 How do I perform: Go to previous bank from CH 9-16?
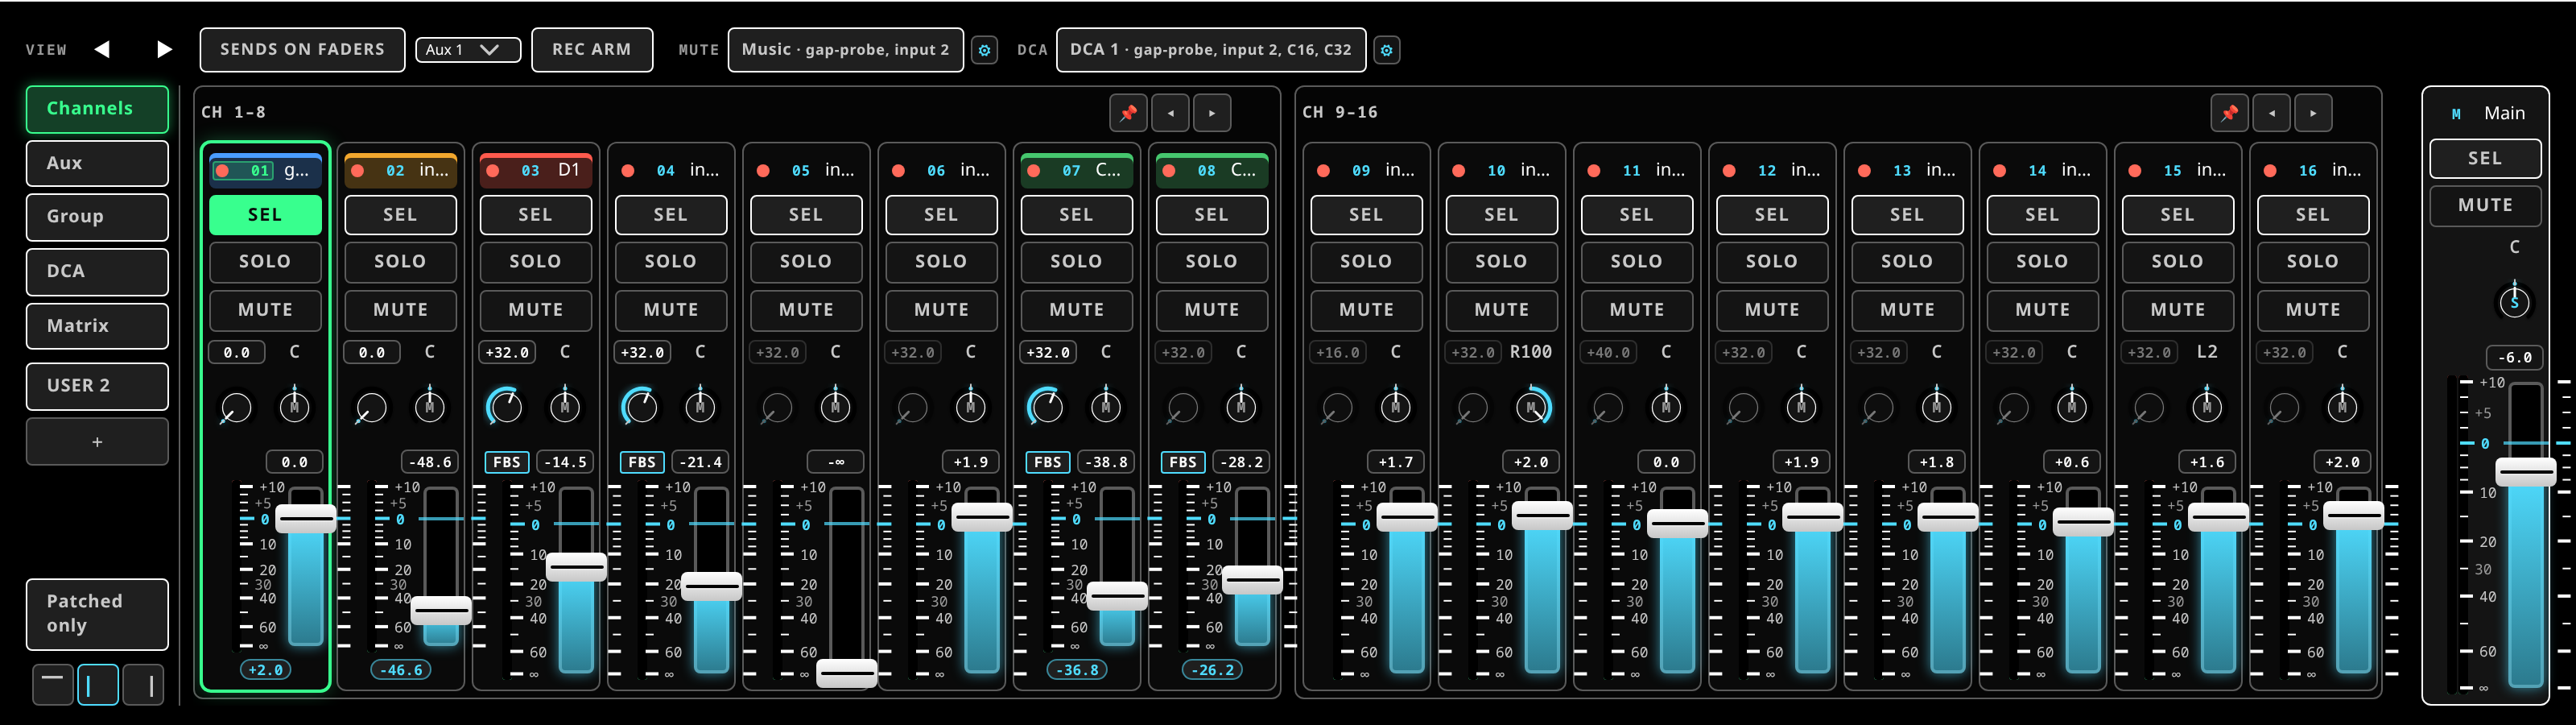pyautogui.click(x=2272, y=113)
